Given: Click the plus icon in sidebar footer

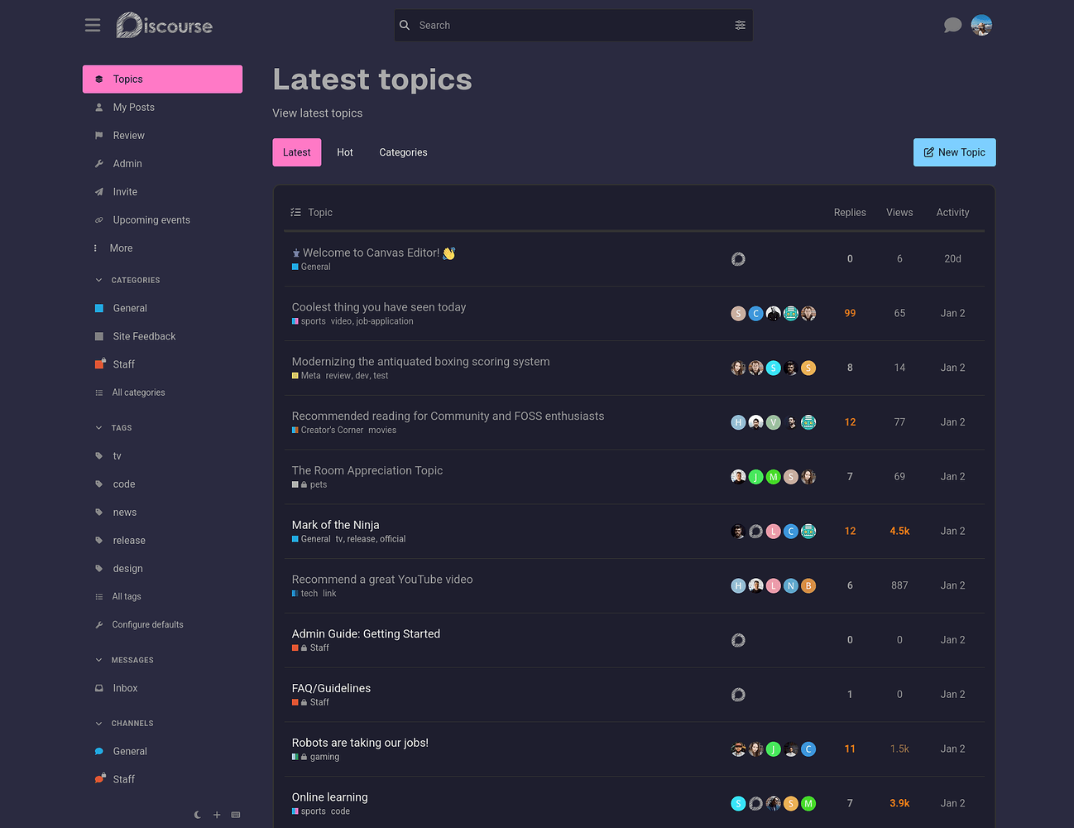Looking at the screenshot, I should point(217,815).
